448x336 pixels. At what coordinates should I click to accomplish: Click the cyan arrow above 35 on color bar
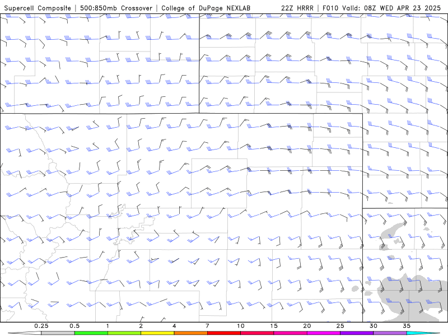click(423, 333)
